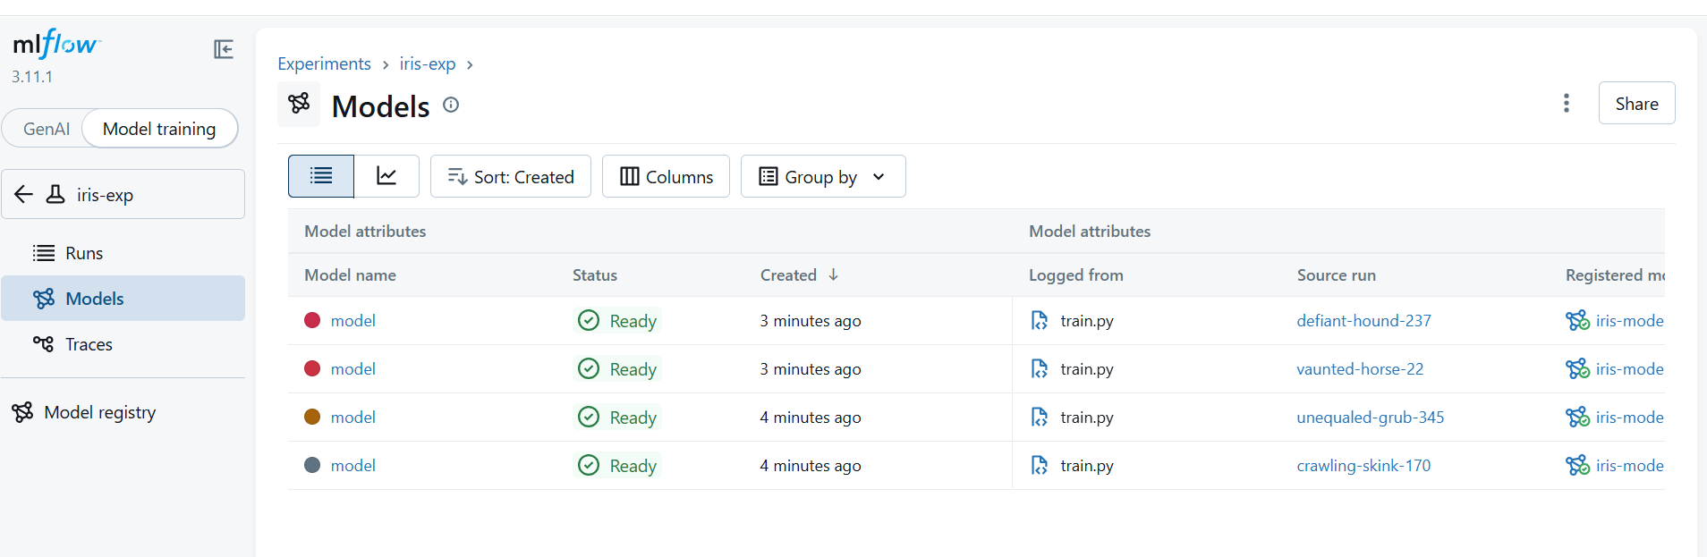This screenshot has height=557, width=1707.
Task: Open model link in crawling-skink-170 row
Action: coord(353,465)
